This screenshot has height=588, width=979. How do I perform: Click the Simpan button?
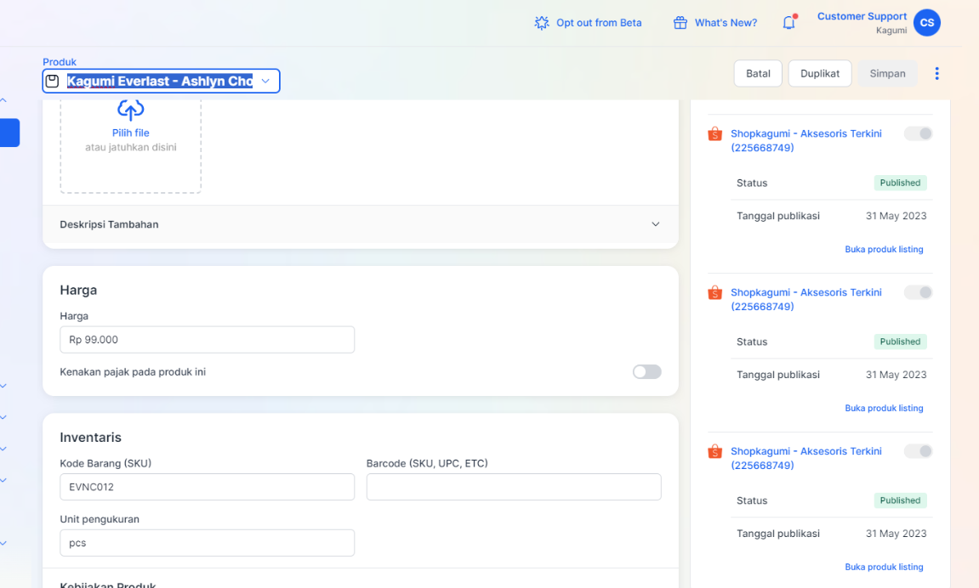point(887,74)
